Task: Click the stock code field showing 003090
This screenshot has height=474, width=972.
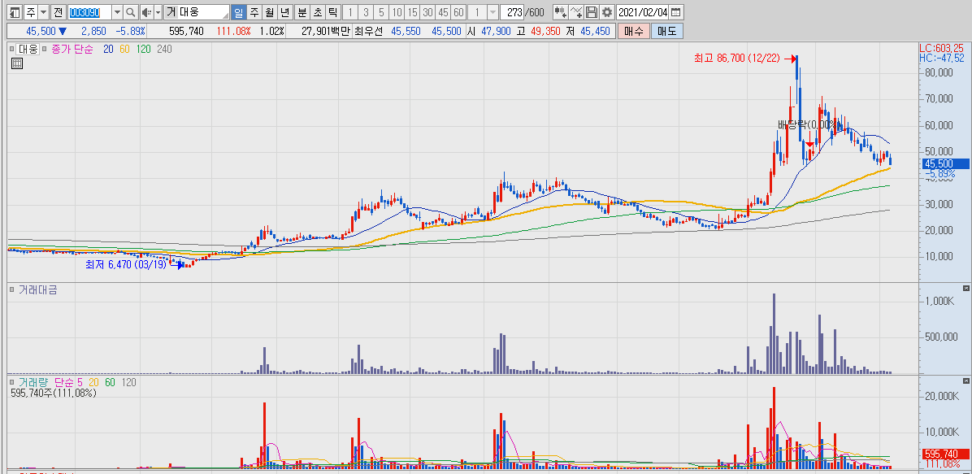Action: click(89, 11)
